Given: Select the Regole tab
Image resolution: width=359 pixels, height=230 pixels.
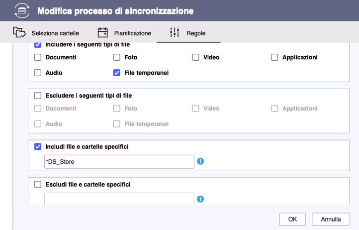Looking at the screenshot, I should 196,33.
